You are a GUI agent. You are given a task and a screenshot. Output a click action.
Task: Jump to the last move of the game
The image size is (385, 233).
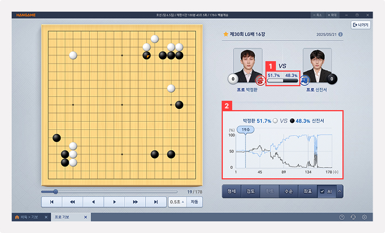156,202
